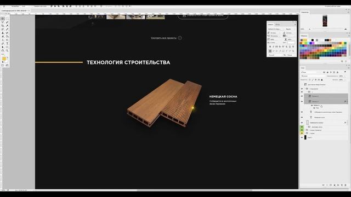This screenshot has height=197, width=351.
Task: Click the Screen Mode icon in the toolbox
Action: [x=7, y=65]
